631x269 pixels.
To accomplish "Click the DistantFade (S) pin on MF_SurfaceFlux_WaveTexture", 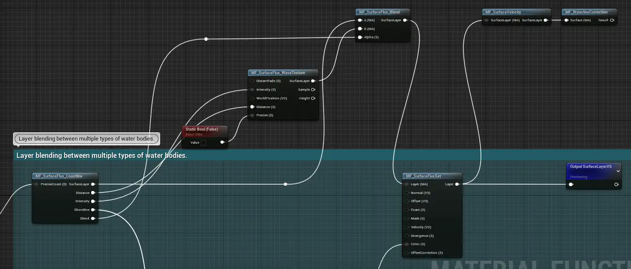I will pyautogui.click(x=252, y=81).
